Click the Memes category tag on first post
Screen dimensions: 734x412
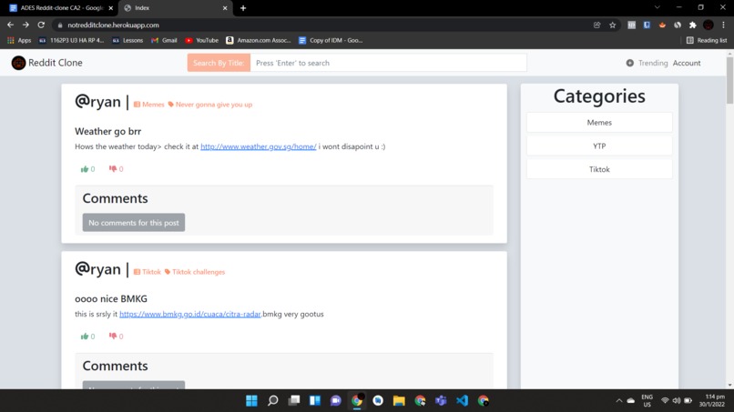[x=148, y=105]
